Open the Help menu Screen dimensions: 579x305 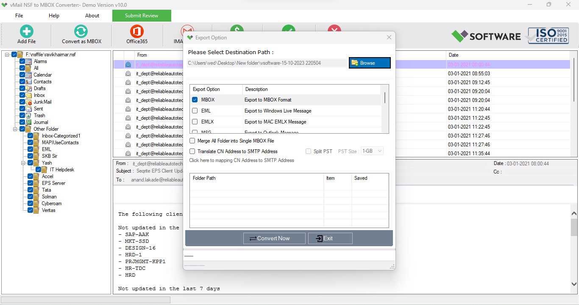pyautogui.click(x=54, y=16)
